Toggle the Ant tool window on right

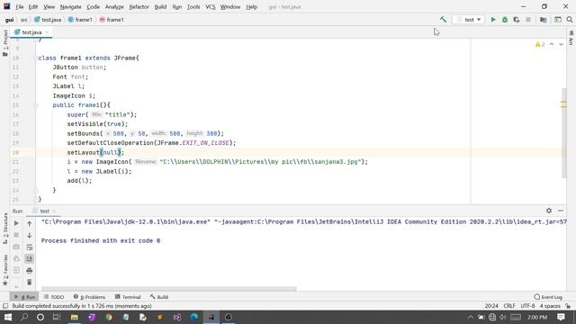(x=571, y=38)
